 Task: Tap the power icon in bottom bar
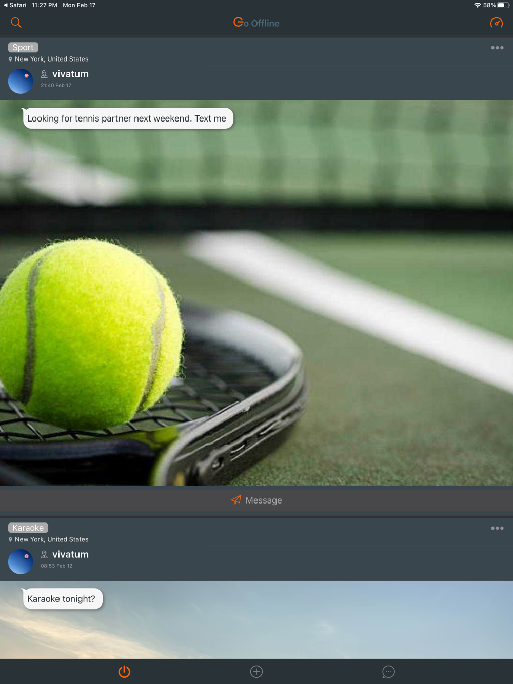[x=124, y=671]
